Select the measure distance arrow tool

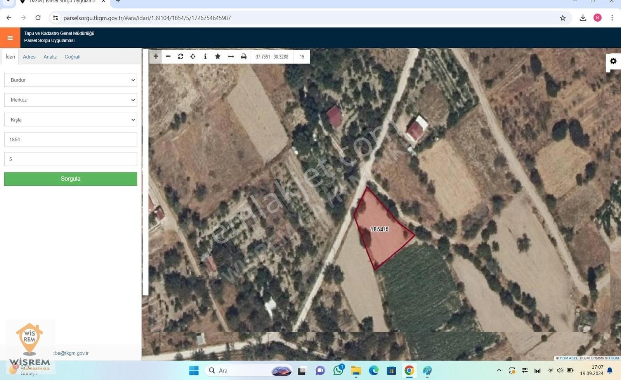pyautogui.click(x=231, y=57)
